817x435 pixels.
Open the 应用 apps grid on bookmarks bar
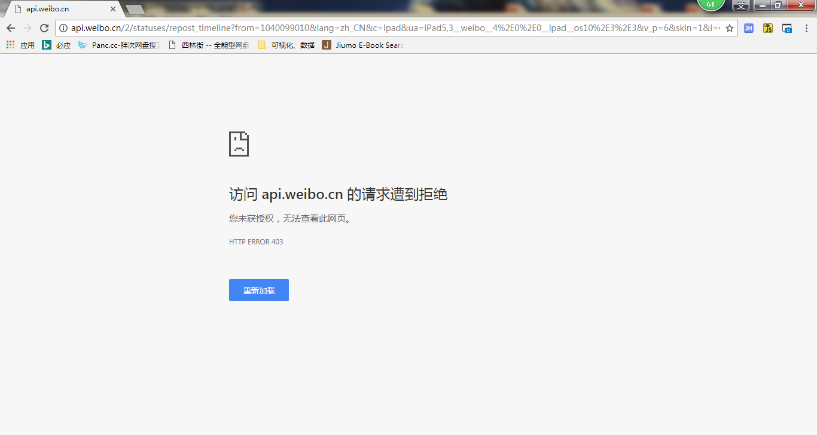(10, 45)
